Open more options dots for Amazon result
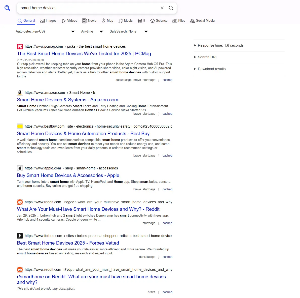 (x=159, y=114)
